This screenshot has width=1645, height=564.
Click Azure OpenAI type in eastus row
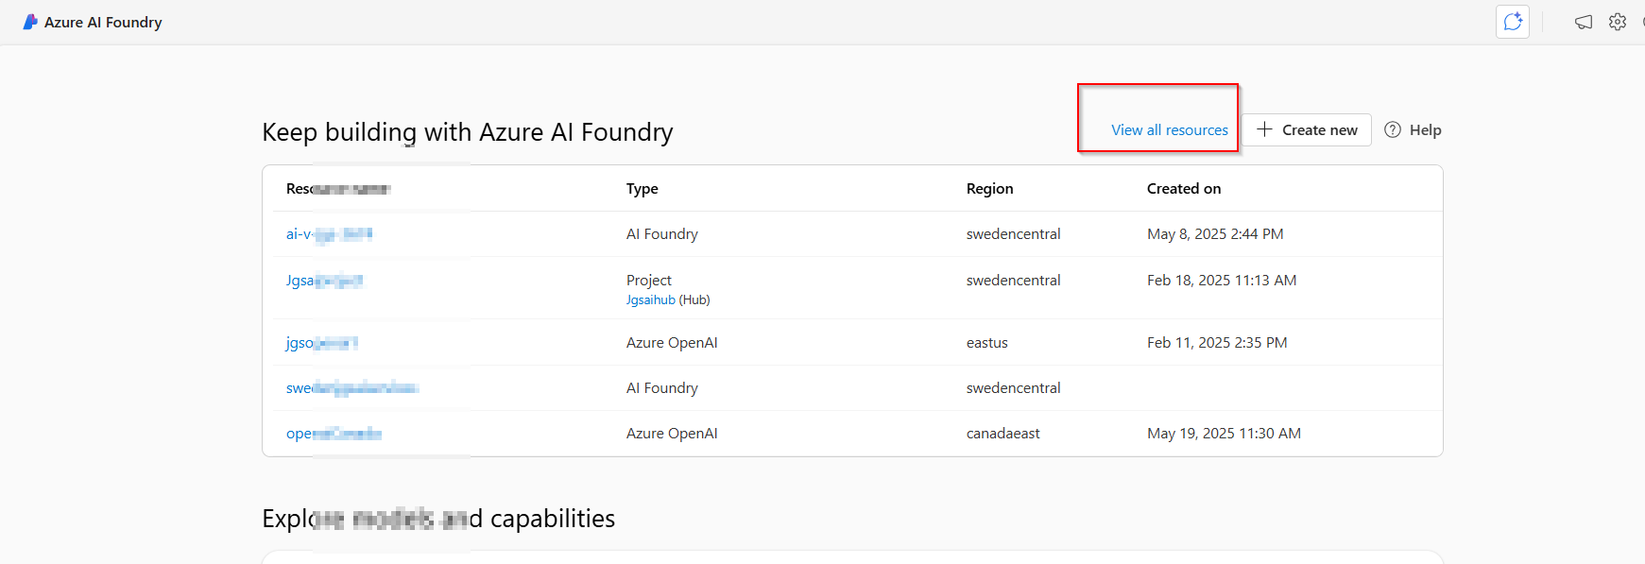[672, 343]
